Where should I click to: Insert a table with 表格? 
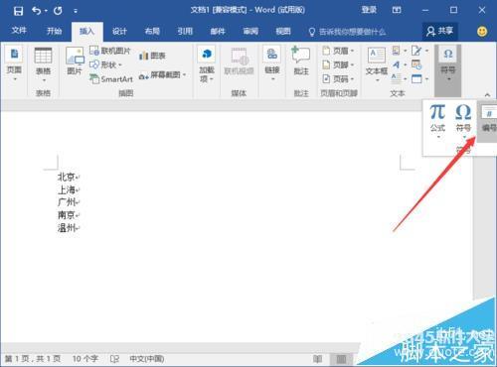(x=43, y=64)
